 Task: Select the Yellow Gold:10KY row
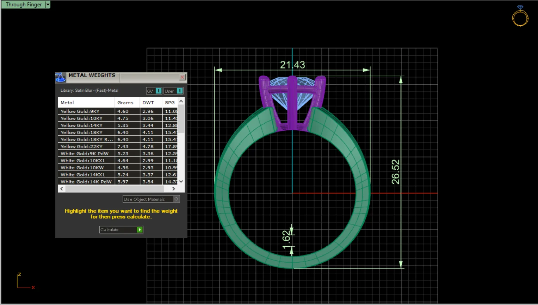coord(118,118)
